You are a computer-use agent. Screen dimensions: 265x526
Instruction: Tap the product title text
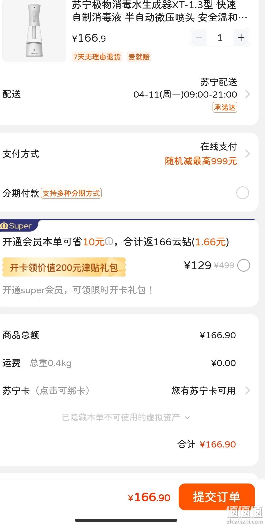pyautogui.click(x=159, y=12)
